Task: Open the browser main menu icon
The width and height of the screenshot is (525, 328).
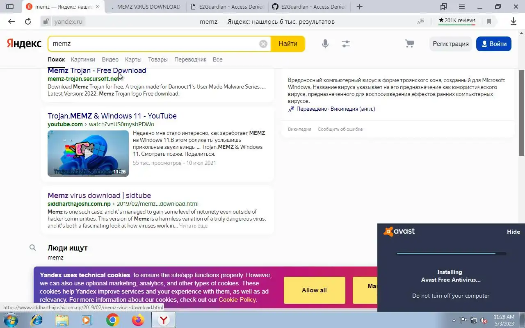Action: pyautogui.click(x=462, y=7)
